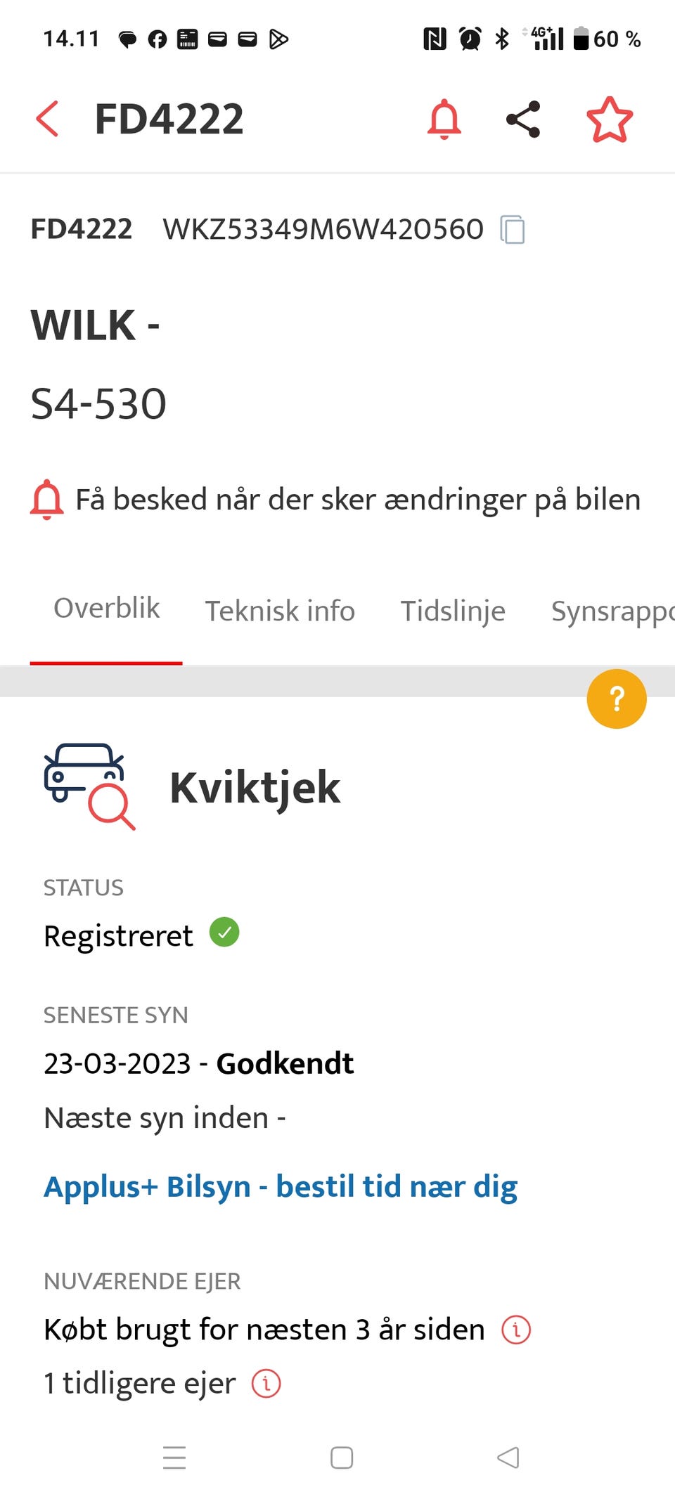Viewport: 675px width, 1499px height.
Task: Open the yellow help question button
Action: tap(617, 699)
